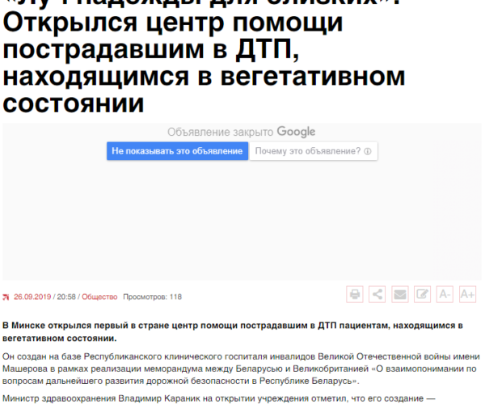Click the edit/comment pencil icon

pyautogui.click(x=422, y=294)
